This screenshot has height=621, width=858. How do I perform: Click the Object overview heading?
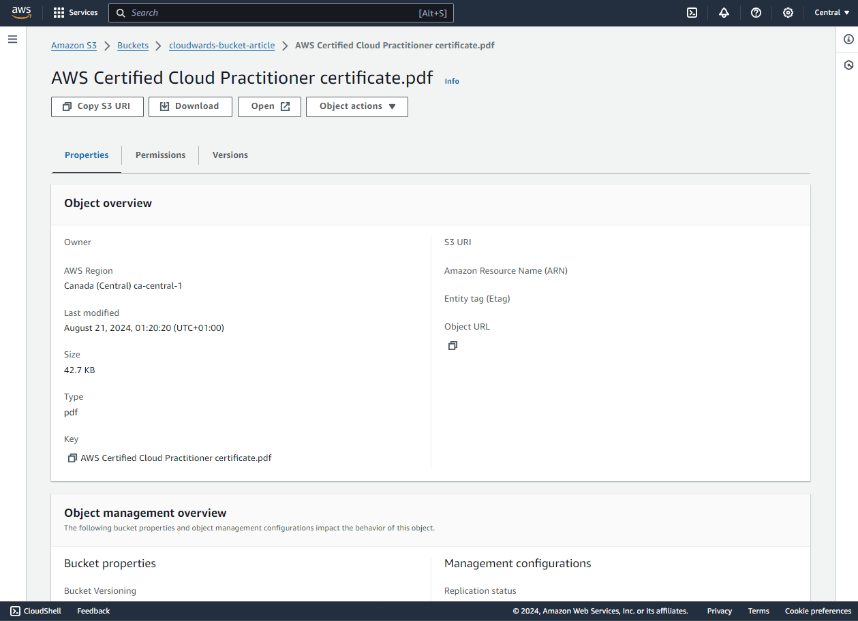click(x=108, y=204)
